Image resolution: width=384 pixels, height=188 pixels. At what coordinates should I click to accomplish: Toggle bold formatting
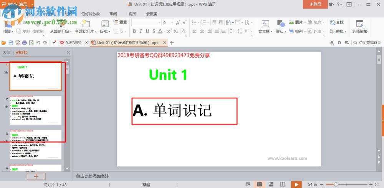tap(134, 31)
